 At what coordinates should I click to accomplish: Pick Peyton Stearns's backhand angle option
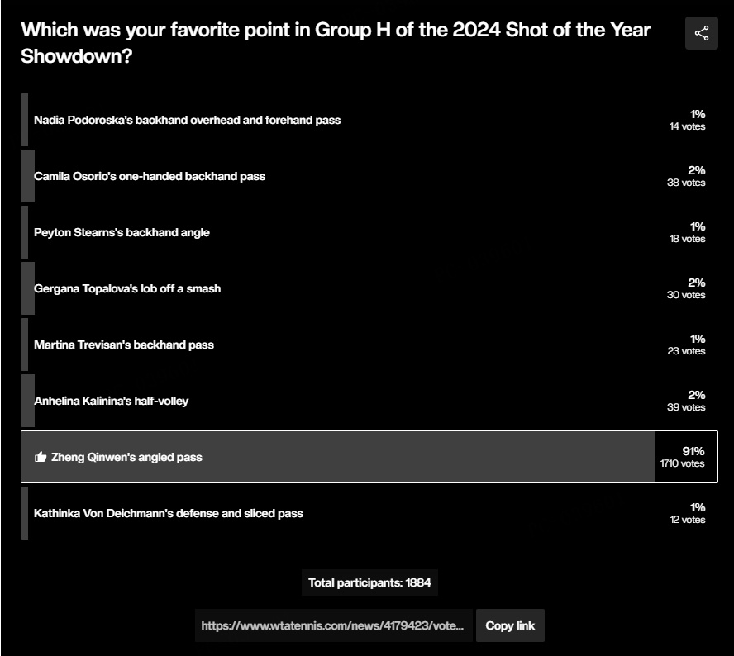pos(369,232)
